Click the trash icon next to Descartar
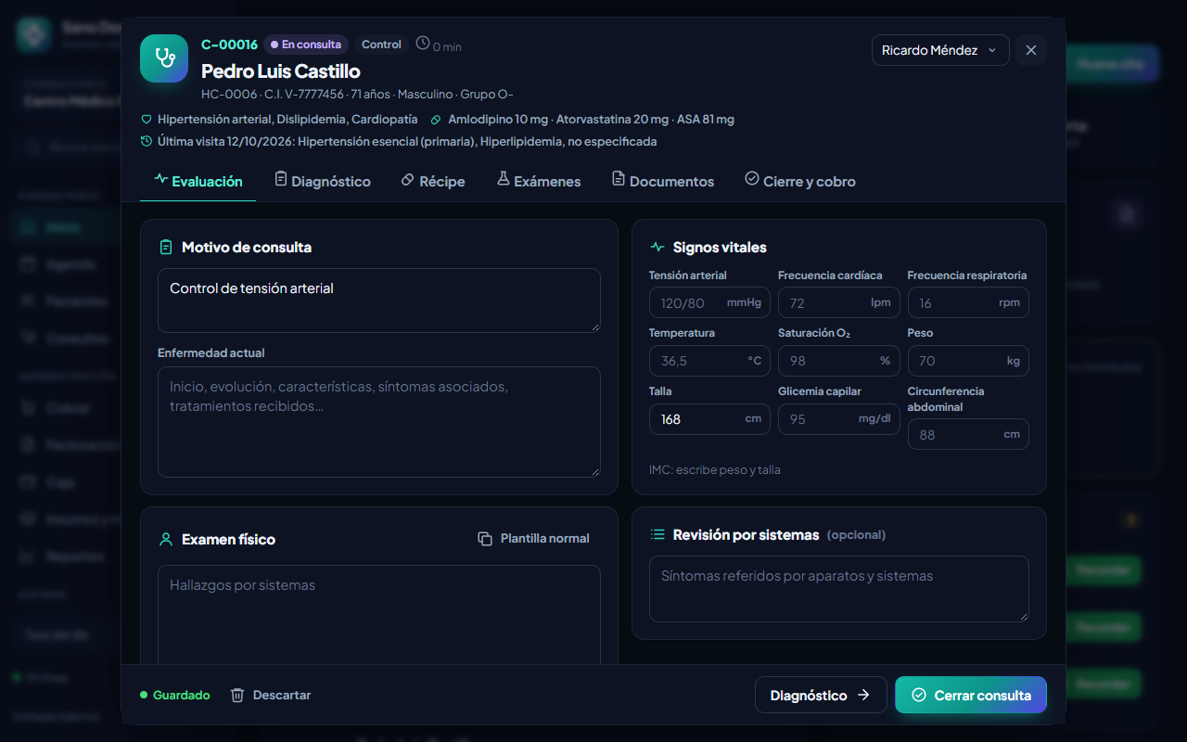Viewport: 1187px width, 742px height. 237,695
